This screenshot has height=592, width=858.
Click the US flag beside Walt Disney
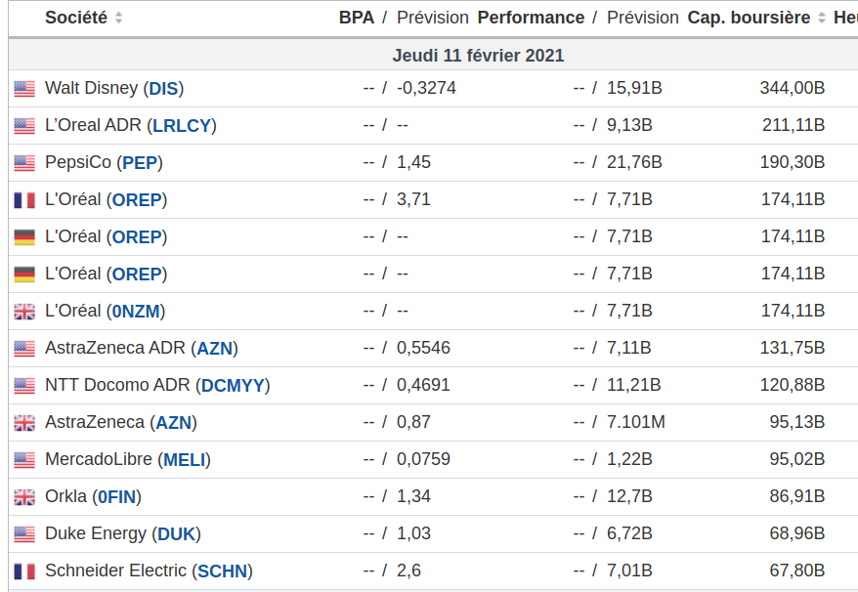[x=24, y=89]
